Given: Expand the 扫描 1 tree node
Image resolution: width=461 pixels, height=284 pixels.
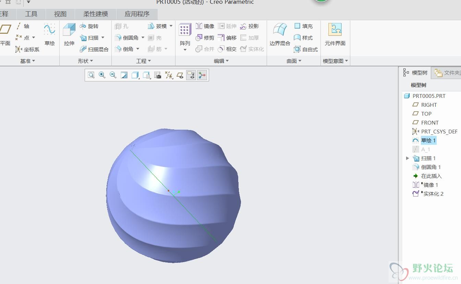Looking at the screenshot, I should (x=408, y=158).
